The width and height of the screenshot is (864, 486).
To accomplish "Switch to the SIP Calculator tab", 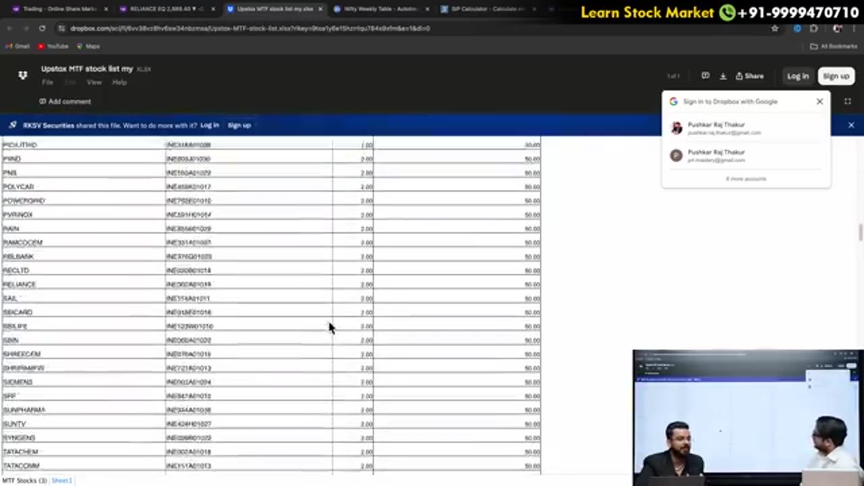I will pos(488,9).
